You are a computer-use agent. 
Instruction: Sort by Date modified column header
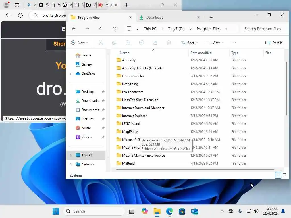(x=209, y=53)
